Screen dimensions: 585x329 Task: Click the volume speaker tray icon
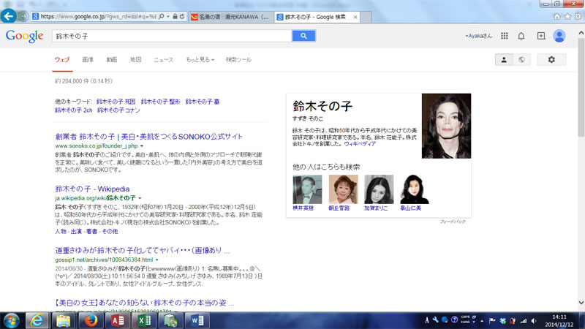pos(534,321)
